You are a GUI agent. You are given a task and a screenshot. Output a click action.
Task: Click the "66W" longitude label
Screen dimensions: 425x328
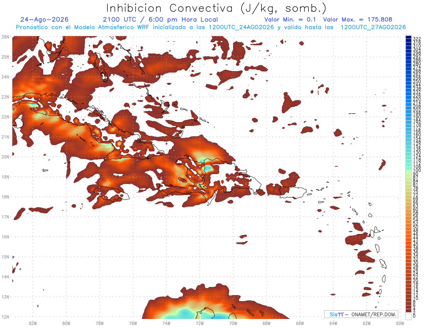300,323
